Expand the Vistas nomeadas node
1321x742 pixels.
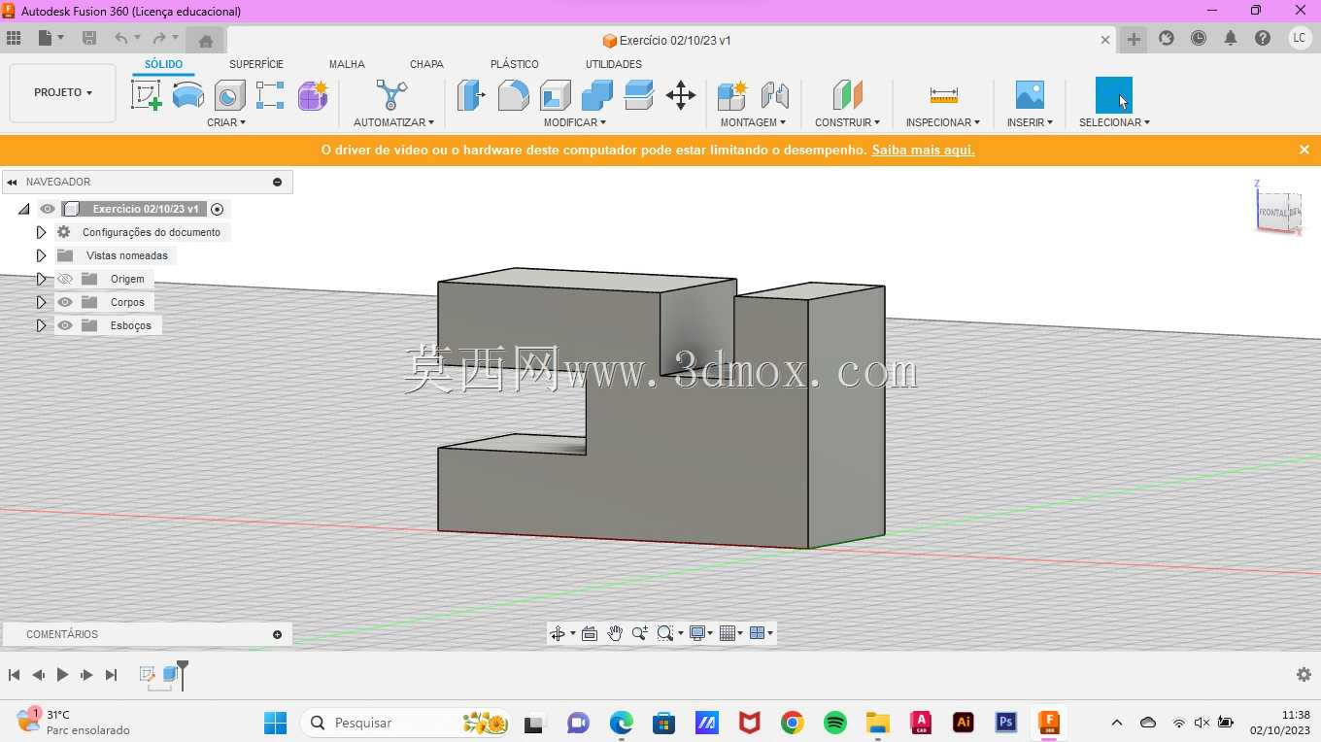[41, 255]
